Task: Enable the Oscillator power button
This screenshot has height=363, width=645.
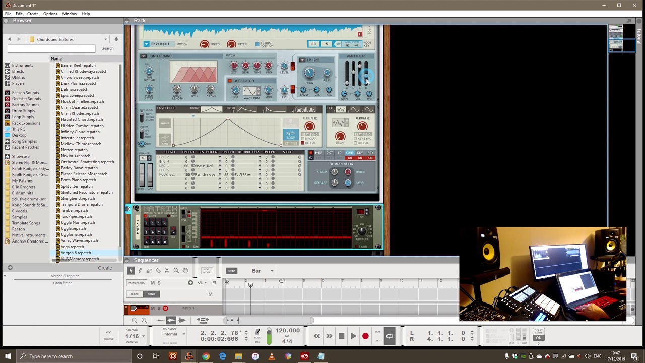Action: coord(230,81)
